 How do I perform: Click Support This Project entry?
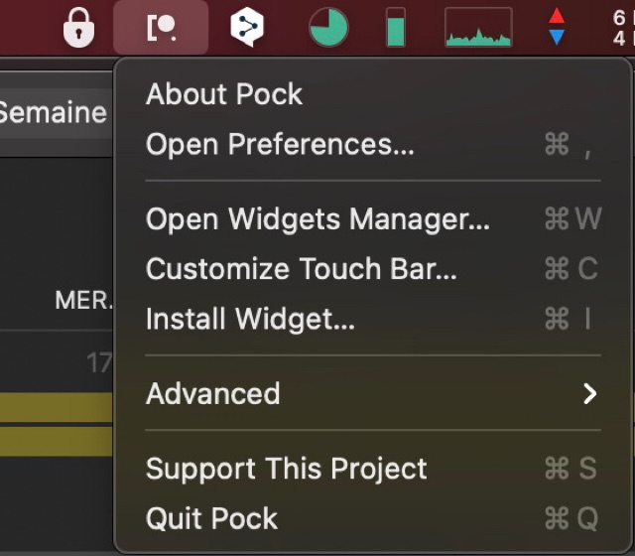pyautogui.click(x=287, y=469)
